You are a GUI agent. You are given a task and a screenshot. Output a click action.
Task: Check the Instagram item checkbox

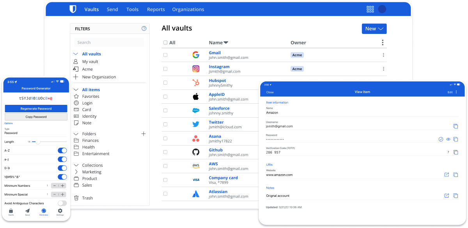tap(165, 69)
